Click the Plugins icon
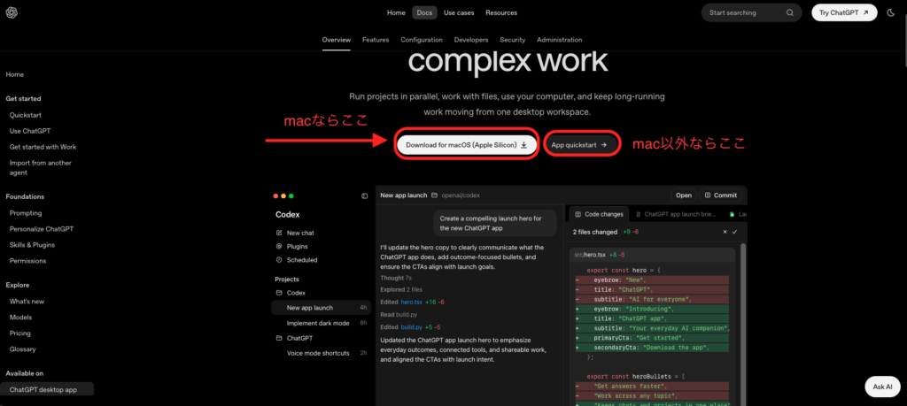The height and width of the screenshot is (406, 907). click(279, 247)
